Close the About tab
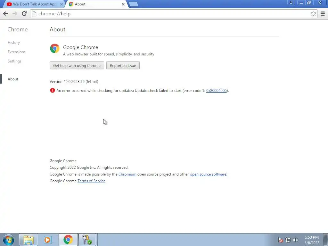Viewport: 328px width, 246px height. coord(123,4)
